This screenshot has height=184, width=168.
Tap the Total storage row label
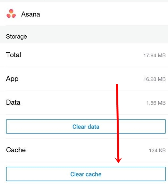(x=13, y=55)
